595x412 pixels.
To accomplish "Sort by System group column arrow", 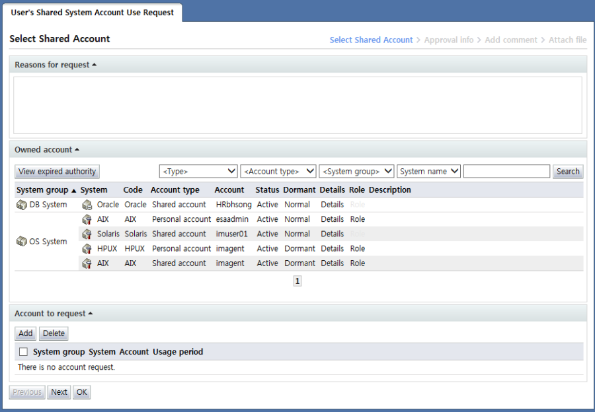I will pyautogui.click(x=73, y=190).
